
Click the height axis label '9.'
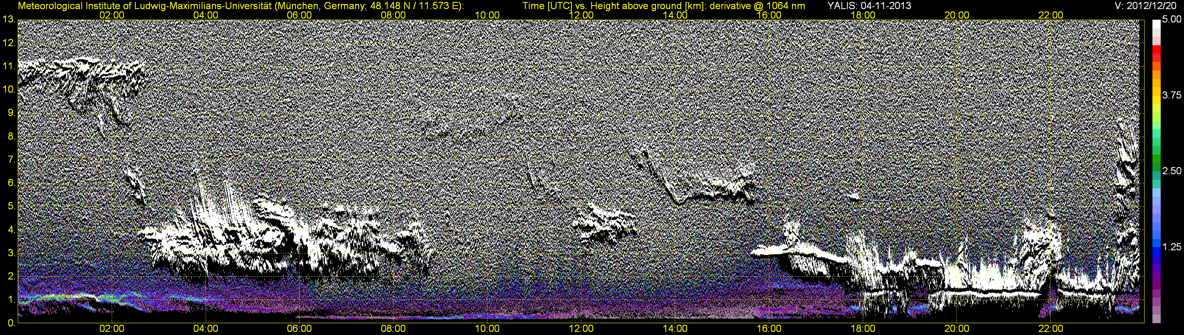(11, 113)
